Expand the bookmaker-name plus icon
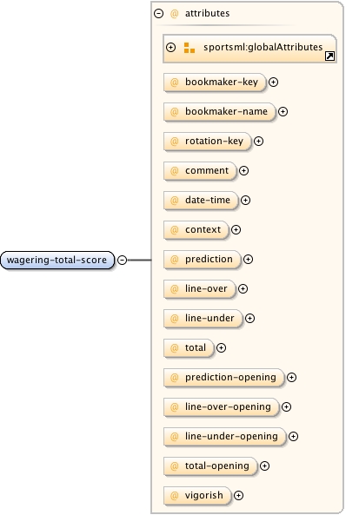The height and width of the screenshot is (515, 359). pos(283,112)
